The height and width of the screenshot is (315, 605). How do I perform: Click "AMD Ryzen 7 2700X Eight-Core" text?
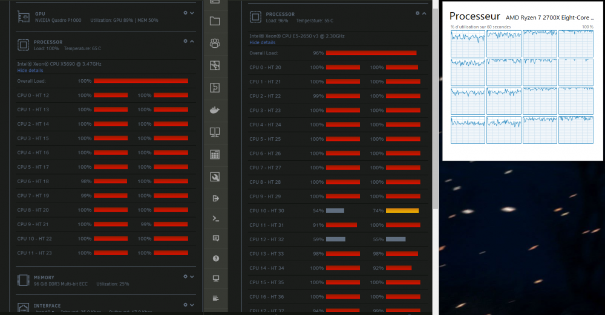(550, 18)
